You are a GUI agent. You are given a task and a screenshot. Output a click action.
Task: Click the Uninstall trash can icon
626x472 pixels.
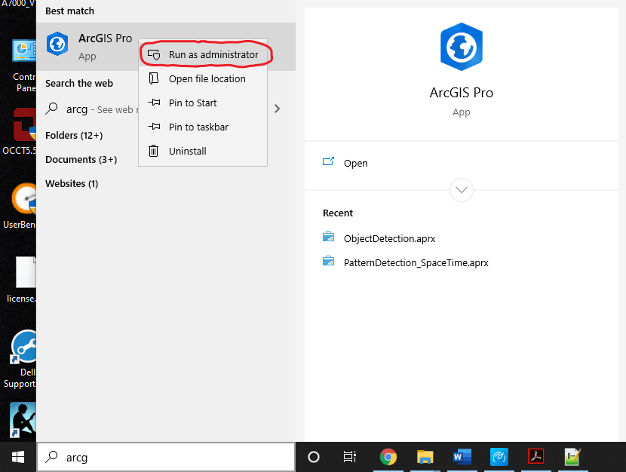pos(154,151)
